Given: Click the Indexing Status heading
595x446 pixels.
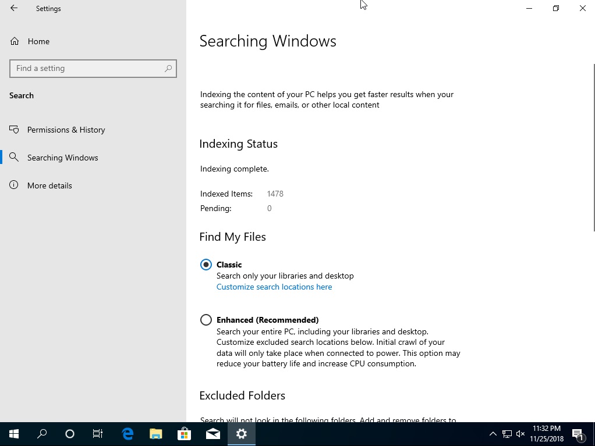Looking at the screenshot, I should coord(238,144).
